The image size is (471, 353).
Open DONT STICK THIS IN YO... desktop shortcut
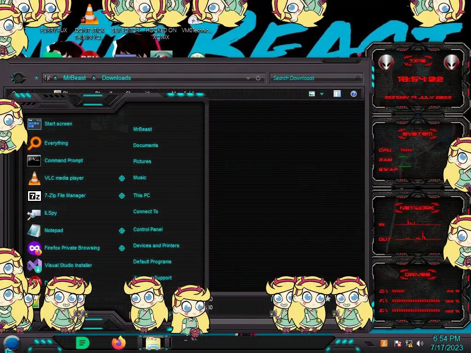(90, 22)
